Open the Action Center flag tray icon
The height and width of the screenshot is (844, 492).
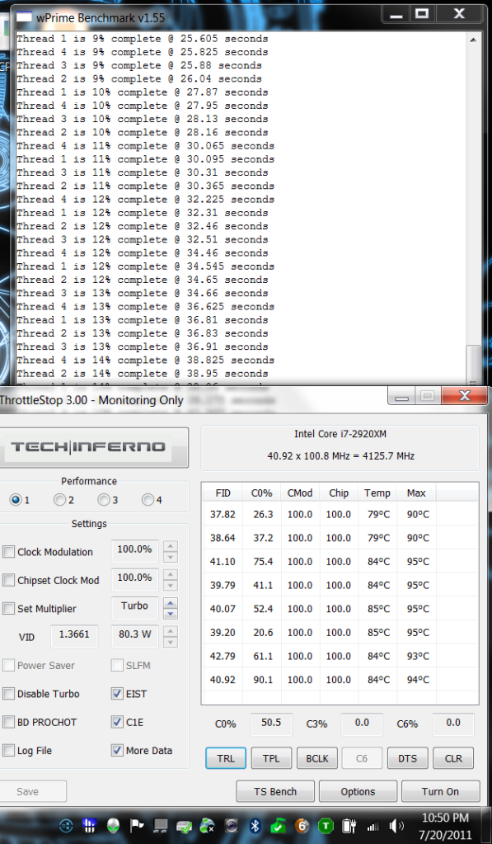[x=137, y=825]
